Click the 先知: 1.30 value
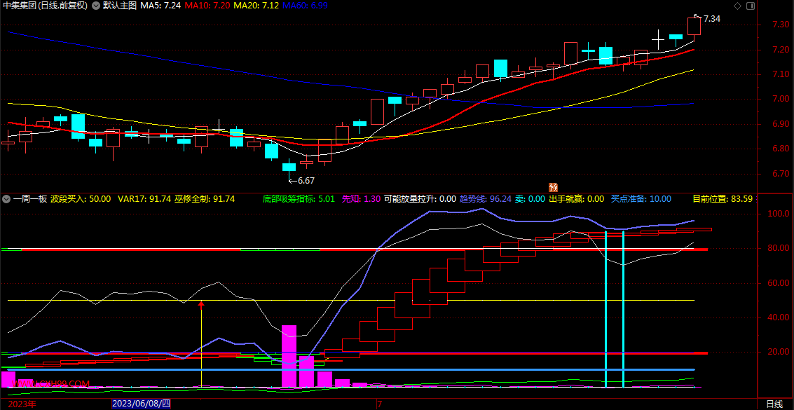794x410 pixels. (x=361, y=199)
